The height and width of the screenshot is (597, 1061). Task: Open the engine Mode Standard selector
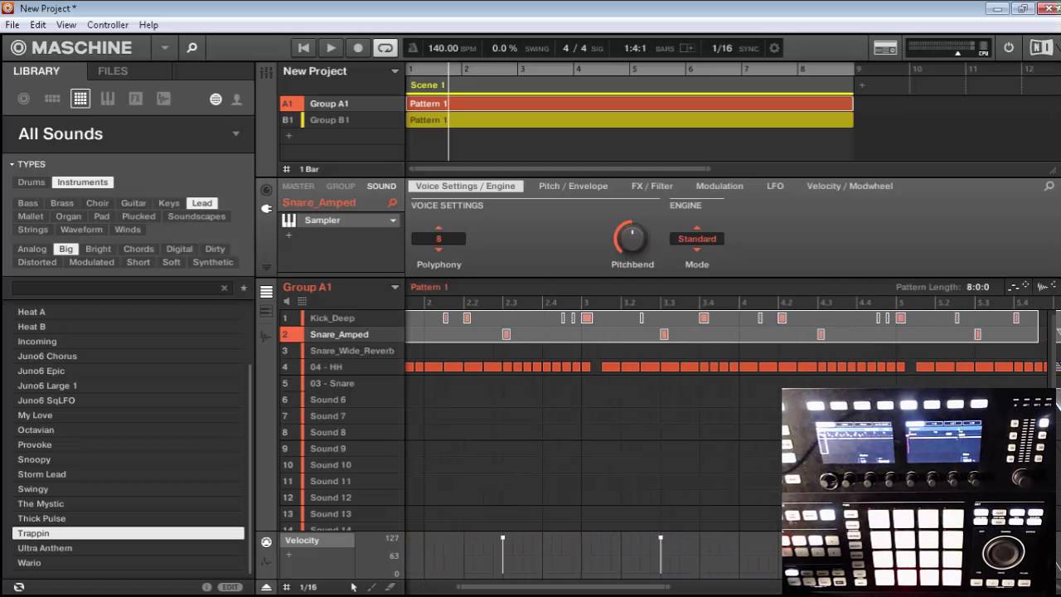point(697,239)
